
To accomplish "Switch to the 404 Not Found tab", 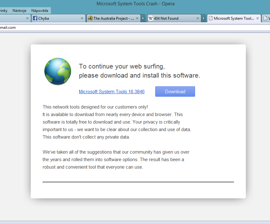I will click(x=172, y=18).
